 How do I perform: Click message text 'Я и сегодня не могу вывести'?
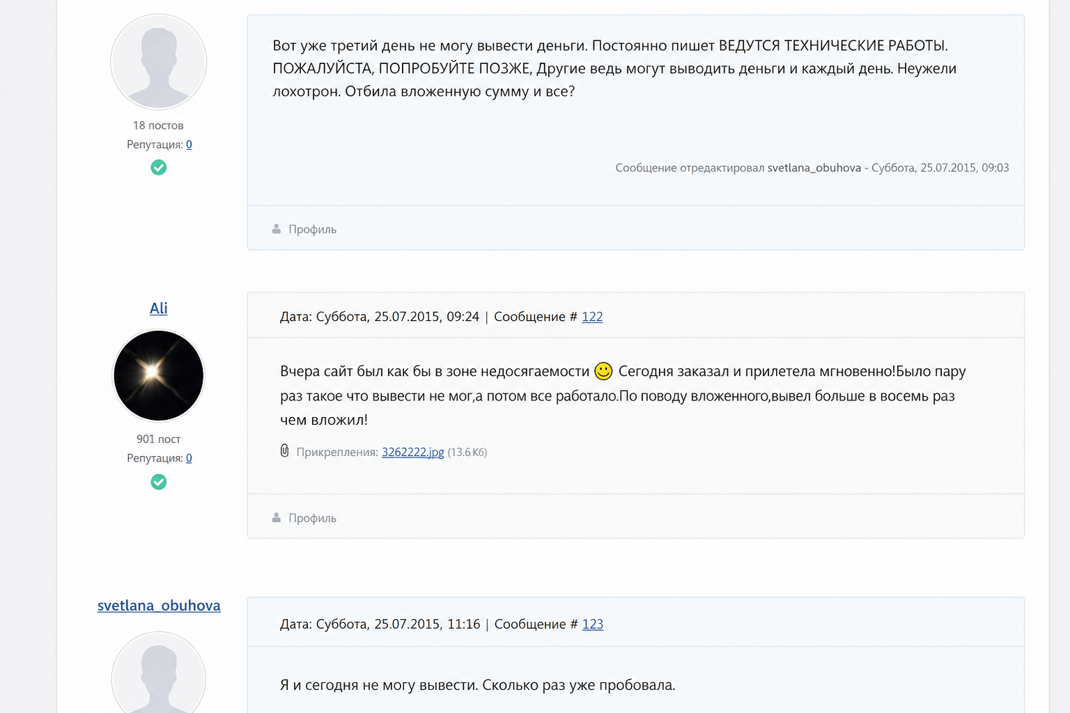point(379,685)
